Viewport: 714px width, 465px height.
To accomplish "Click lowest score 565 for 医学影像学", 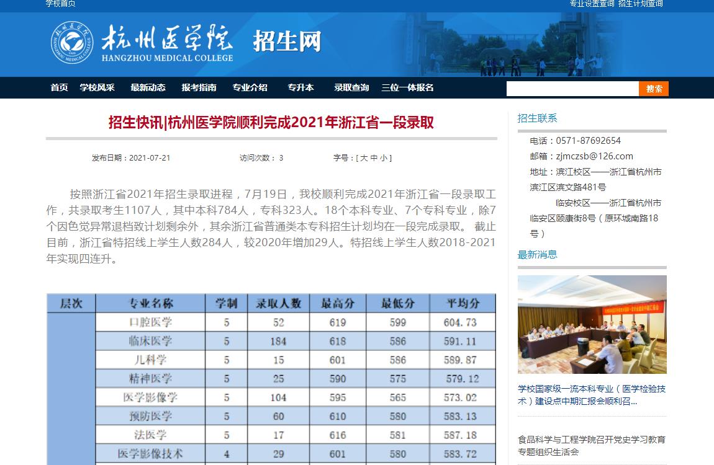I will pyautogui.click(x=397, y=397).
